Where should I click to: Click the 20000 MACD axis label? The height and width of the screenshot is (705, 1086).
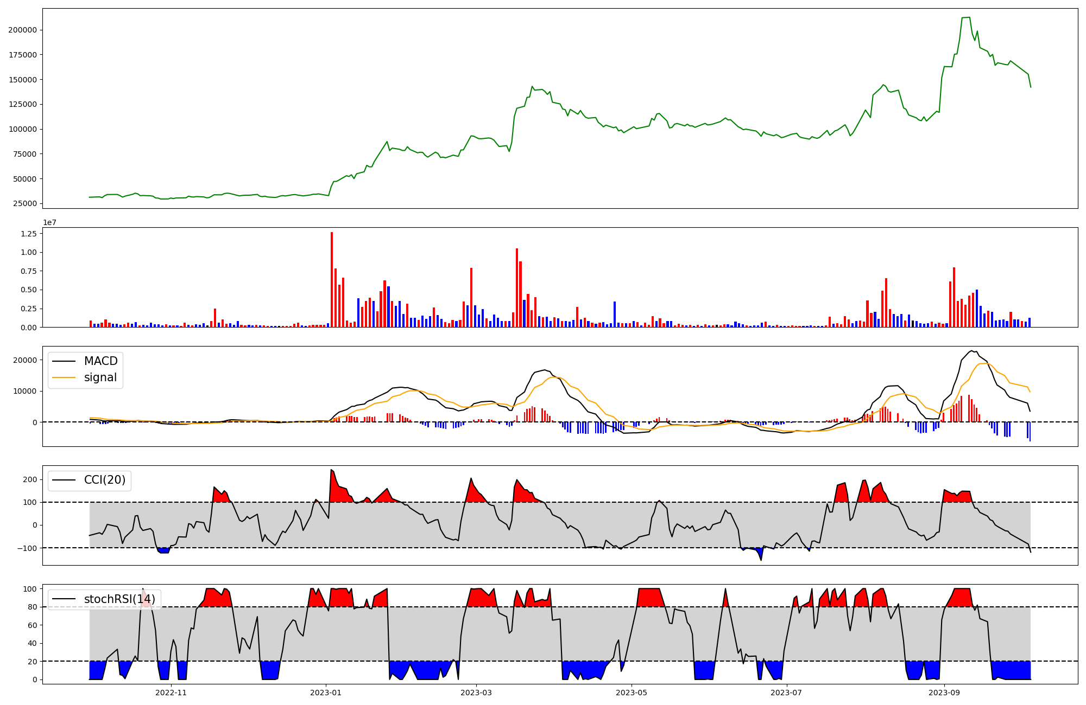25,360
